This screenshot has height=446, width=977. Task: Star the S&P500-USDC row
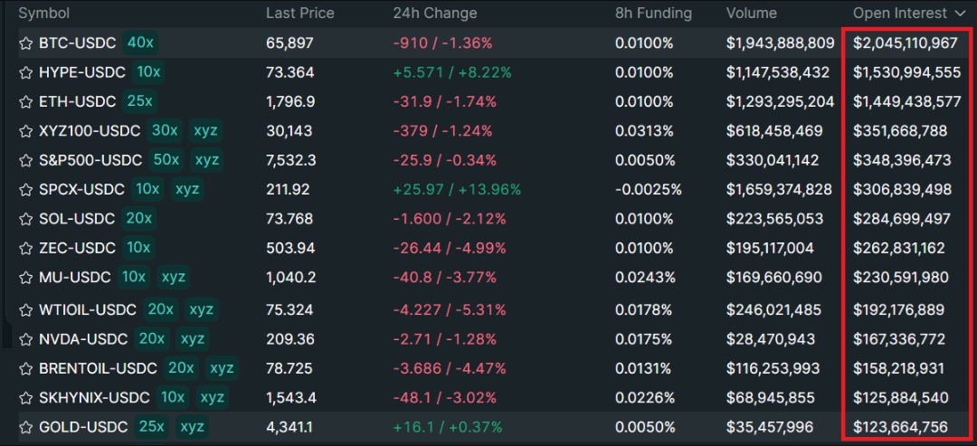[25, 161]
